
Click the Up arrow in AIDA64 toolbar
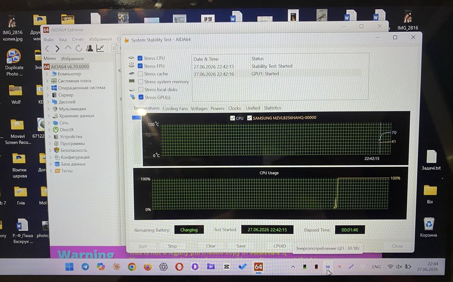coord(68,48)
